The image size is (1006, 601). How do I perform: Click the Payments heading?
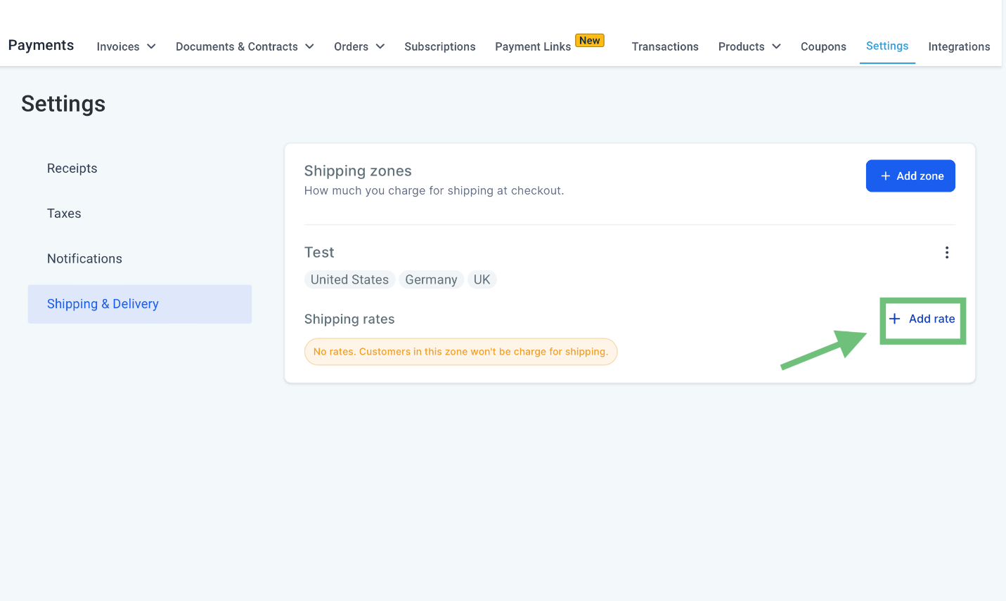[x=41, y=45]
